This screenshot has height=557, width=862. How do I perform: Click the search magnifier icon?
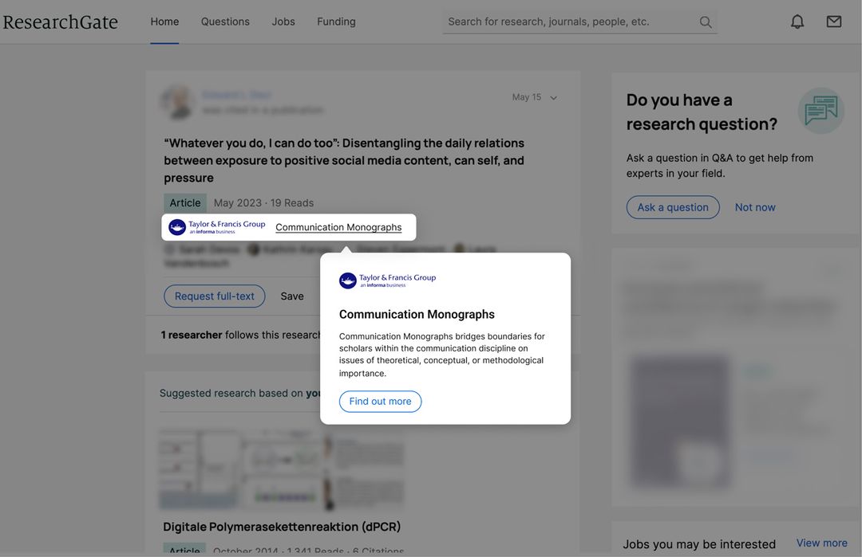pyautogui.click(x=702, y=20)
